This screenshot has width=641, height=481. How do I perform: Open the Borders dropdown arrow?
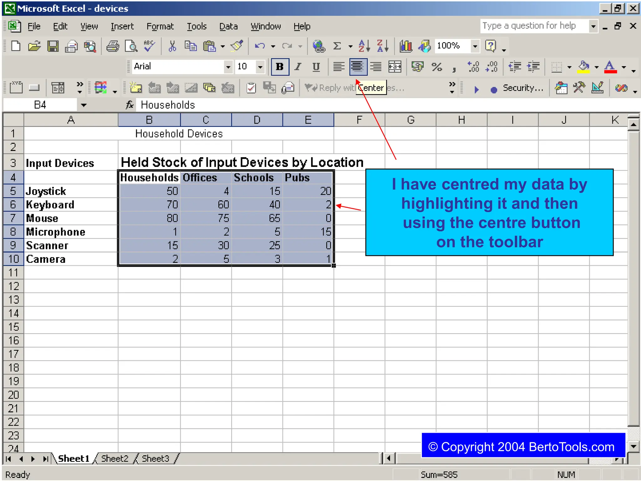tap(569, 67)
